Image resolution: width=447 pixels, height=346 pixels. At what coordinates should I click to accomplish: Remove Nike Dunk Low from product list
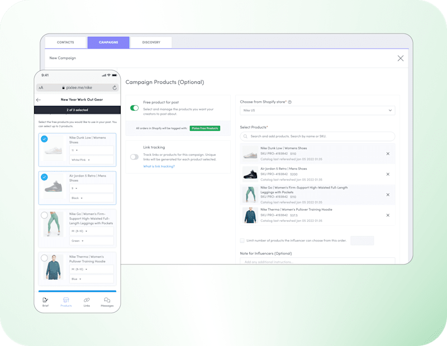pos(388,154)
